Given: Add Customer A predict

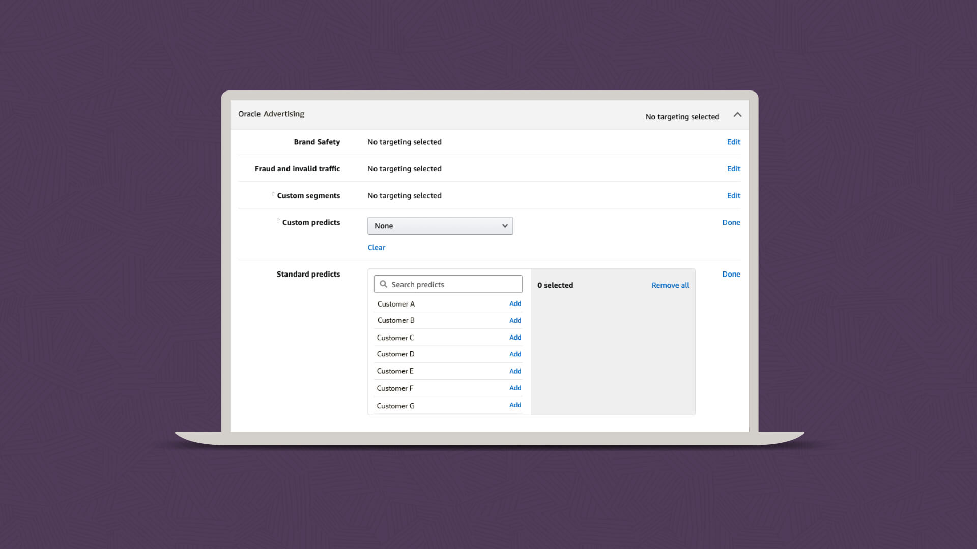Looking at the screenshot, I should [515, 303].
